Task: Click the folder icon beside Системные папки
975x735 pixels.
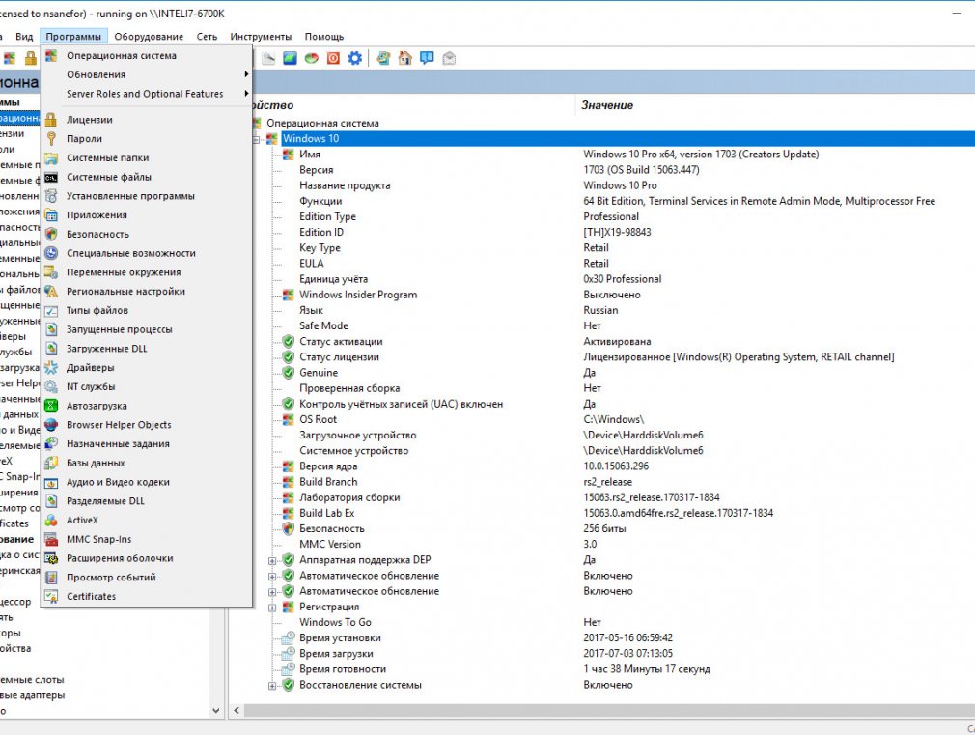Action: (x=51, y=158)
